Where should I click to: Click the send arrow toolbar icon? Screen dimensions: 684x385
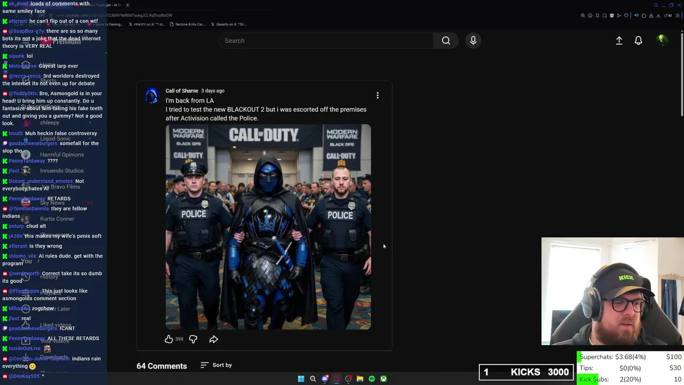[x=619, y=16]
